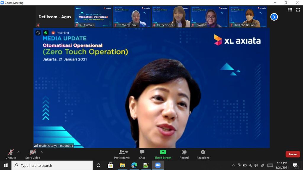Start recording with Record button
Screen dimensions: 303x170
184,154
